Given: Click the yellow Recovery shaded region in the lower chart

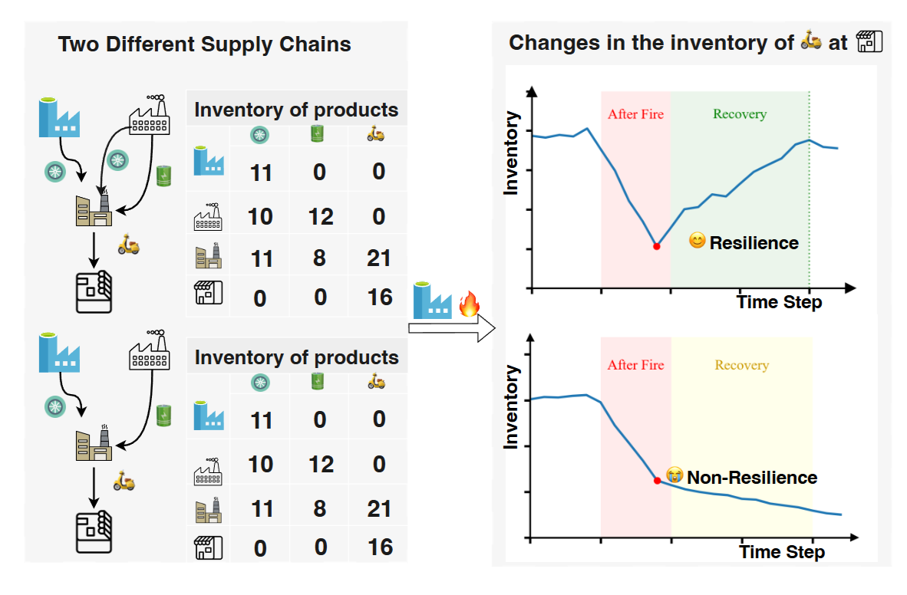Looking at the screenshot, I should (741, 429).
